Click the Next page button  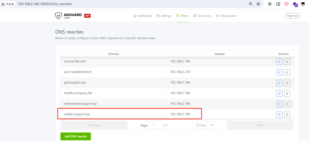pos(260,125)
